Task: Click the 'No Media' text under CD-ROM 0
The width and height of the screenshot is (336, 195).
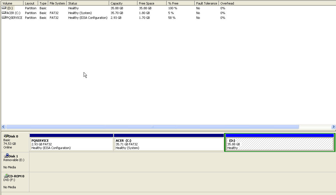Action: [10, 187]
